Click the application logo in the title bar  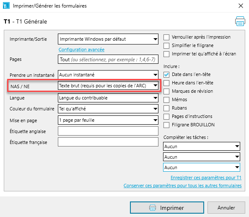click(6, 6)
